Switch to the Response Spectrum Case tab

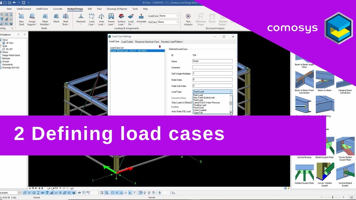coord(147,42)
